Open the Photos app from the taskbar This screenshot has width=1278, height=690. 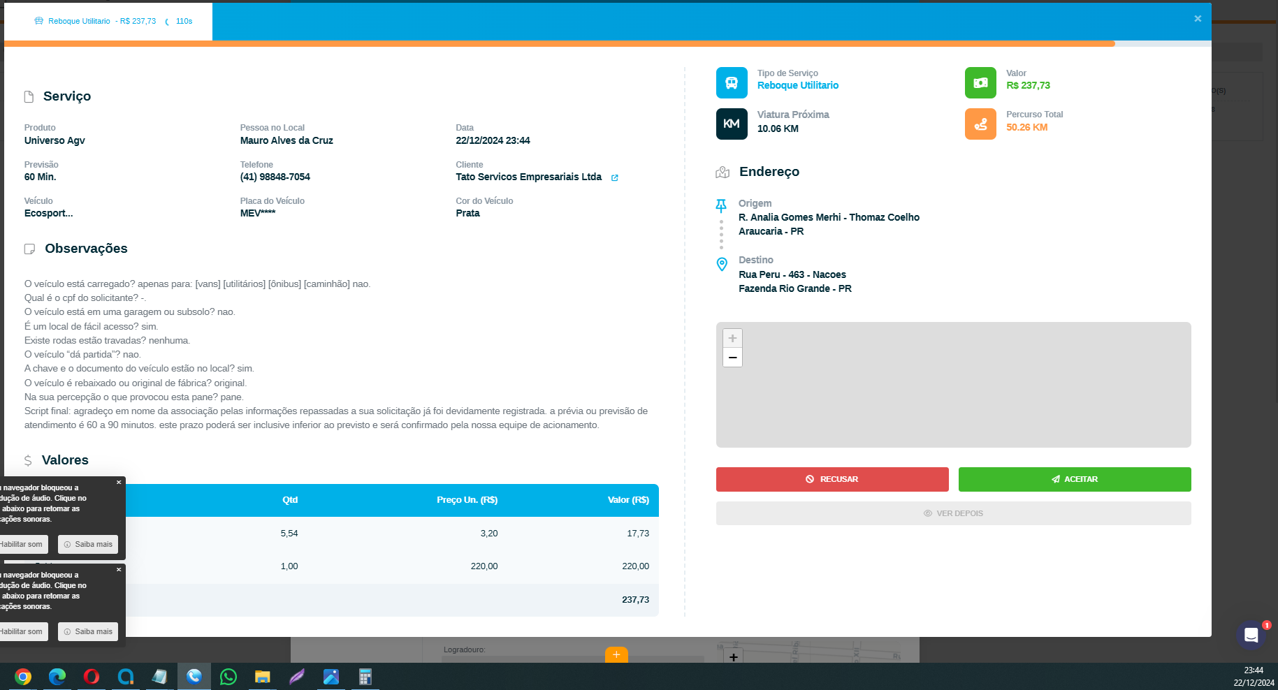pos(331,676)
